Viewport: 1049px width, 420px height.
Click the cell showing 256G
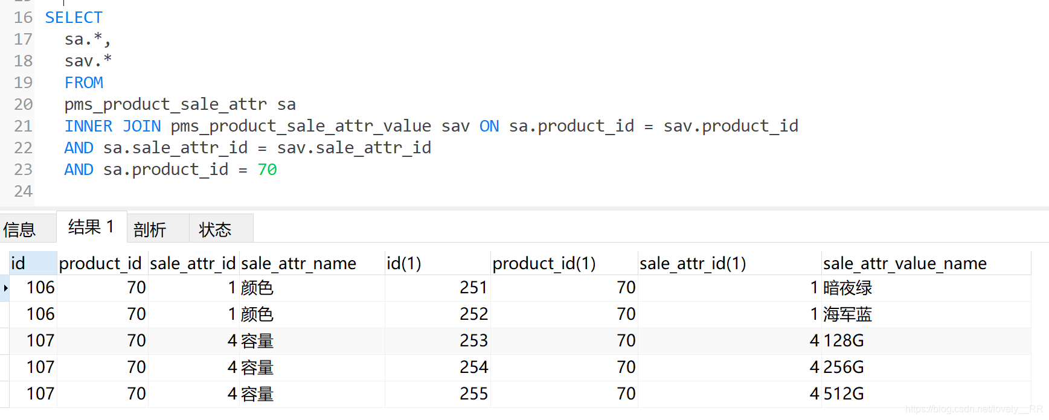tap(844, 367)
